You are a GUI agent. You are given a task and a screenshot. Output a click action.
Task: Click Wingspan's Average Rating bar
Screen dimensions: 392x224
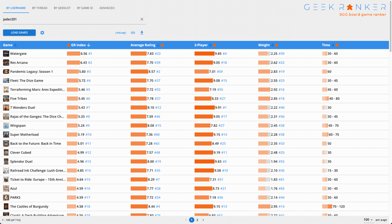[139, 126]
